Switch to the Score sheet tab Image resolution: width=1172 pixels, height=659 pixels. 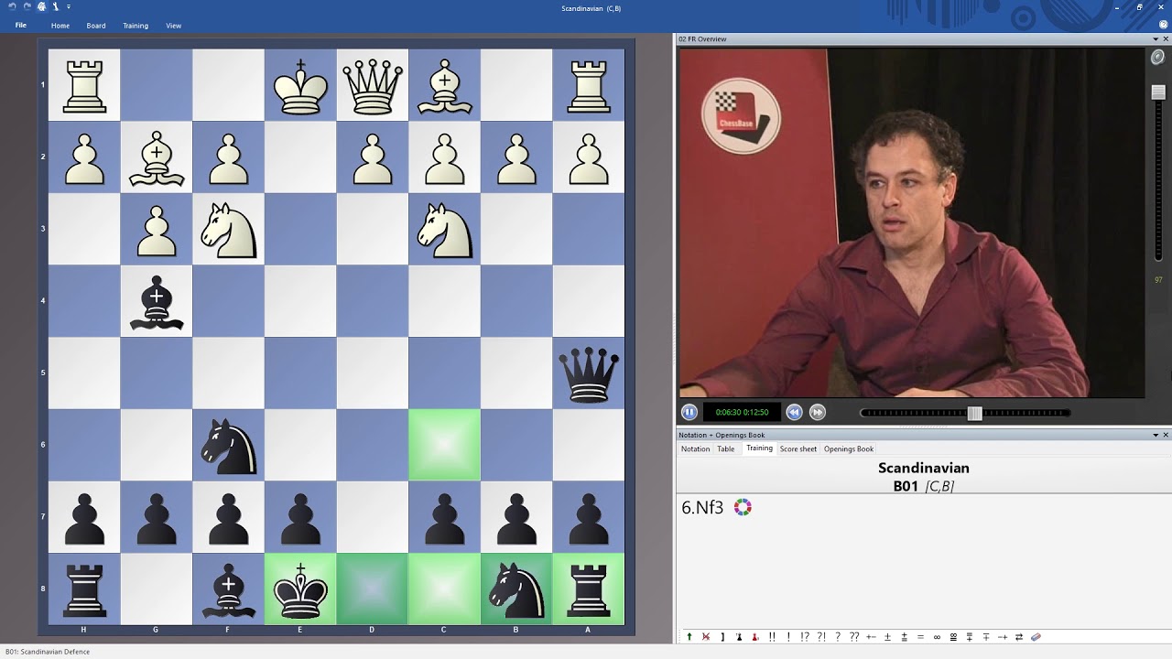point(798,449)
